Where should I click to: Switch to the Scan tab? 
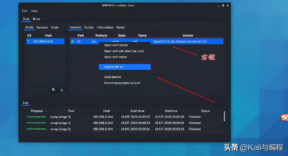tap(26, 19)
